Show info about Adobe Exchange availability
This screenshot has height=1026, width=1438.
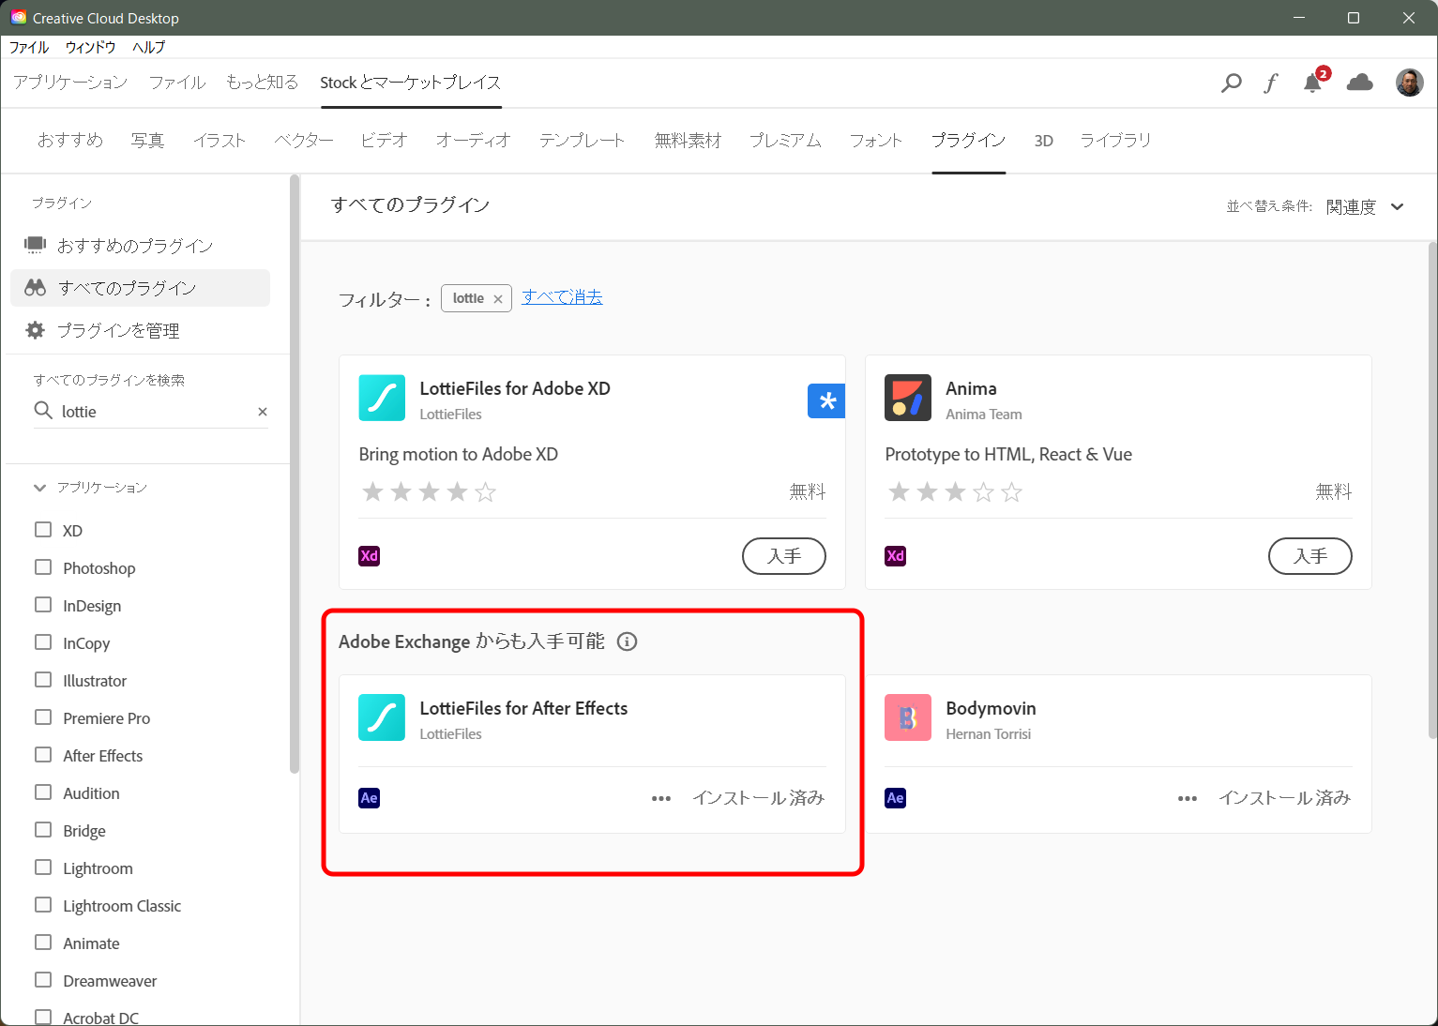click(x=628, y=641)
